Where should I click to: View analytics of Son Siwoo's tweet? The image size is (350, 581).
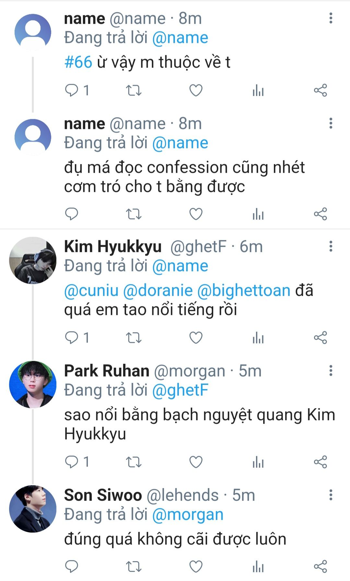(x=258, y=566)
